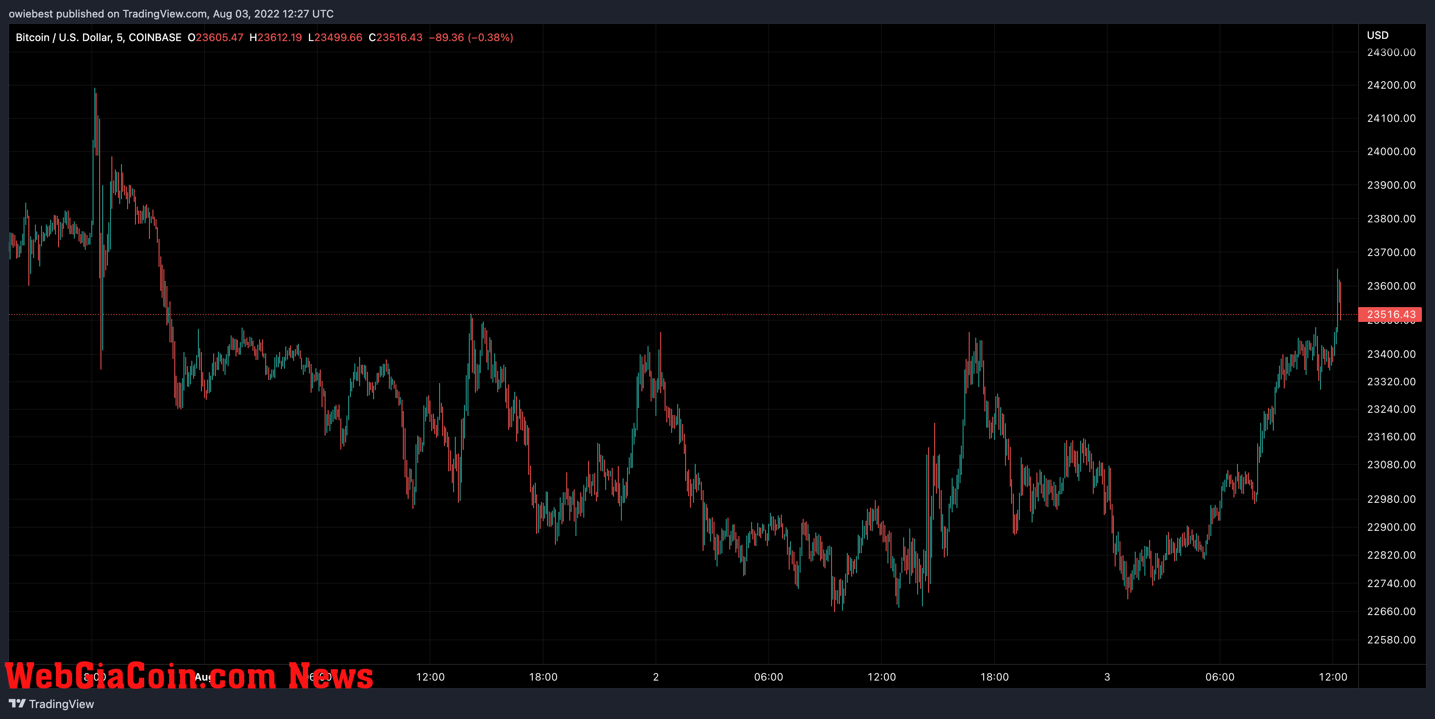
Task: Click the current price label 23516.43
Action: (x=1390, y=315)
